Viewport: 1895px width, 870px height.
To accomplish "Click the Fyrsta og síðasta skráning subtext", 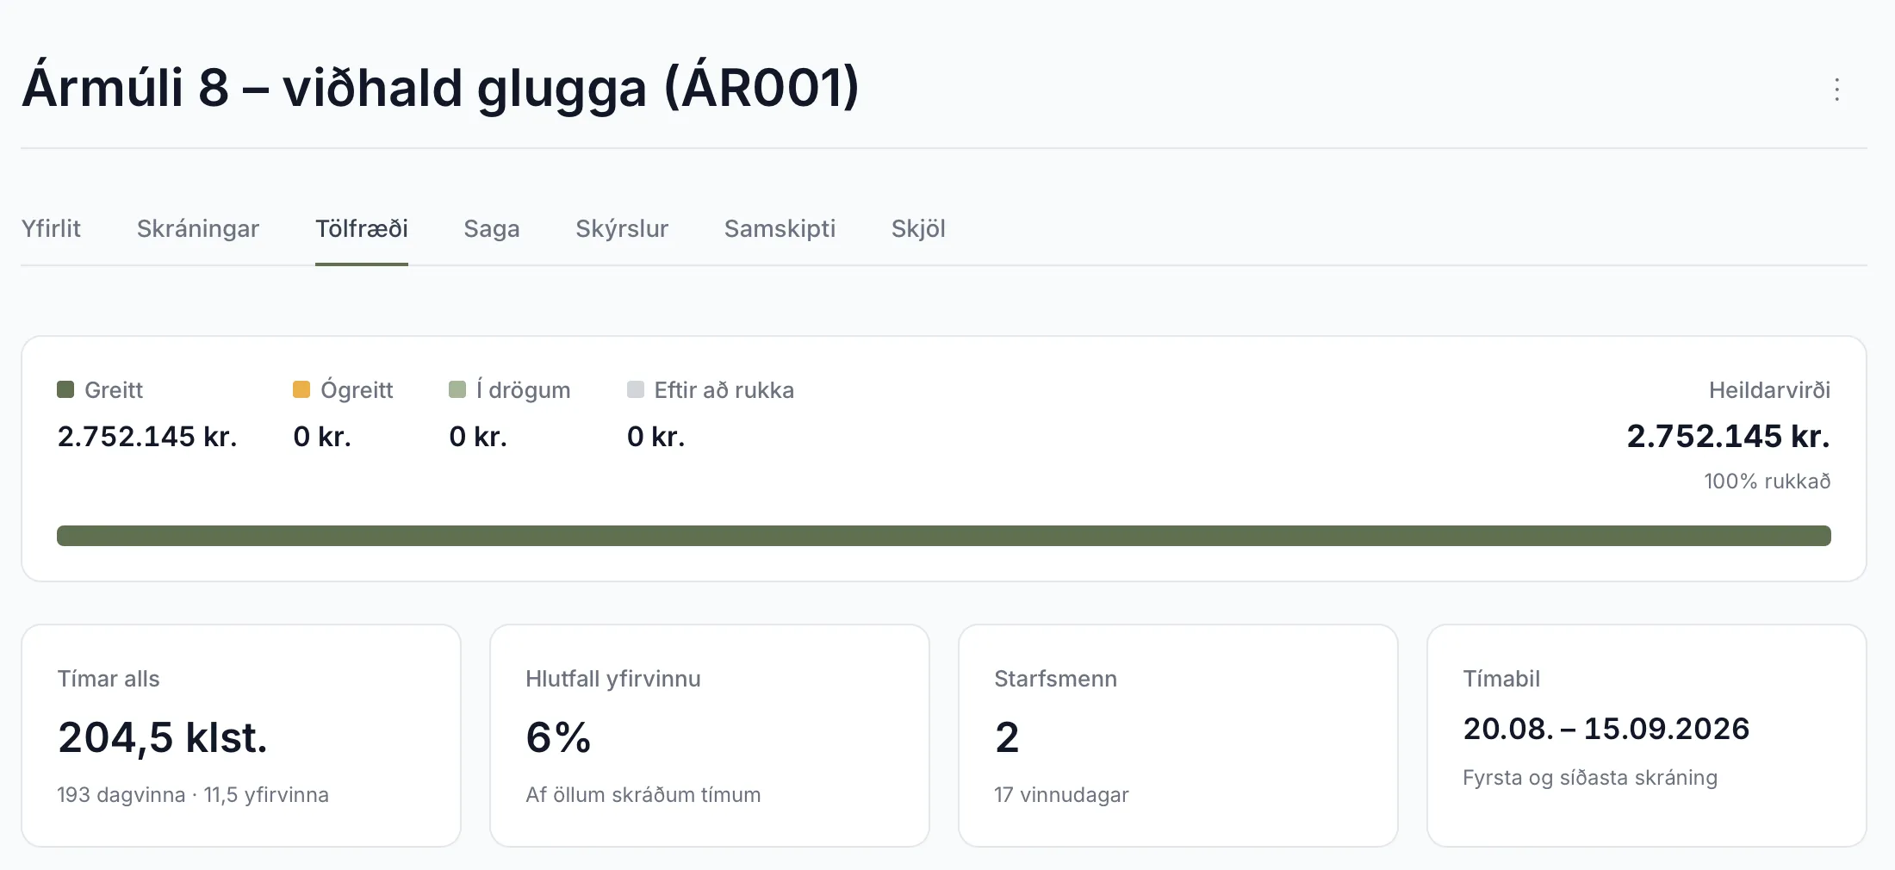I will [1590, 777].
